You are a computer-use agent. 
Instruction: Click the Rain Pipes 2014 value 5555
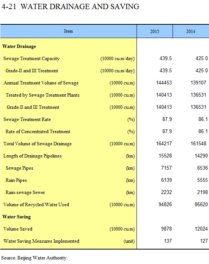[202, 180]
